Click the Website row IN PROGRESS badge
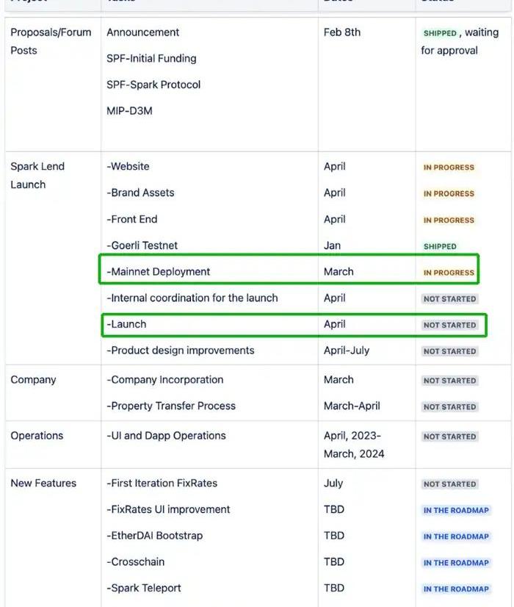 click(449, 168)
